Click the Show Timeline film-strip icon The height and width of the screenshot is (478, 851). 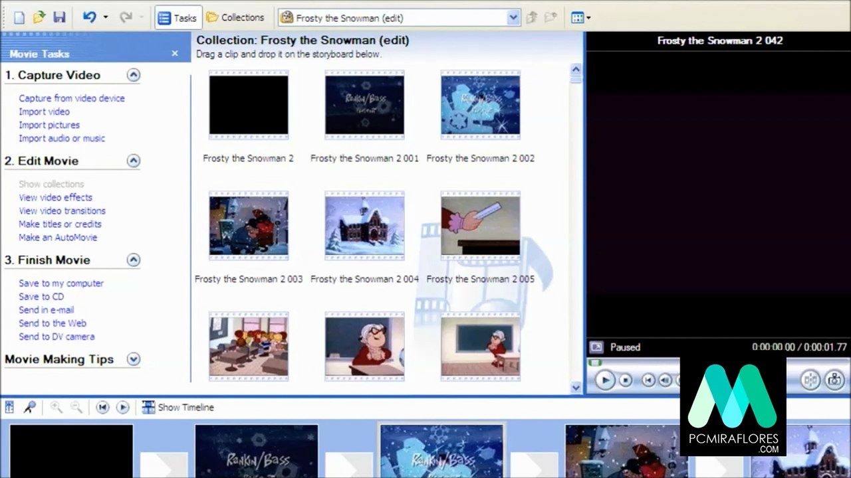click(x=148, y=408)
